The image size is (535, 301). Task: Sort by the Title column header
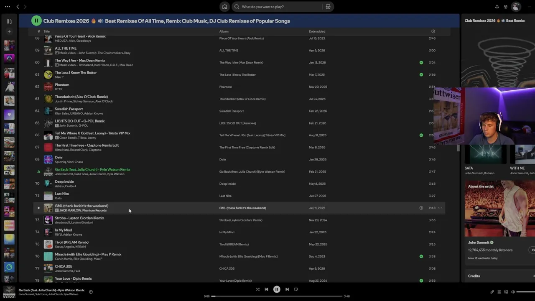(x=46, y=31)
